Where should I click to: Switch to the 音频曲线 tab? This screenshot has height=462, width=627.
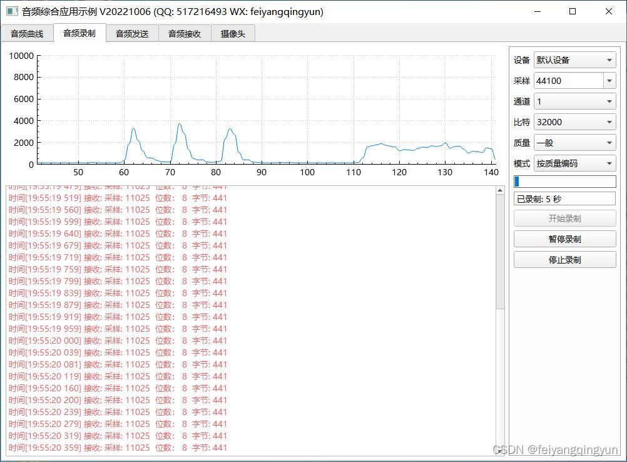pos(27,34)
